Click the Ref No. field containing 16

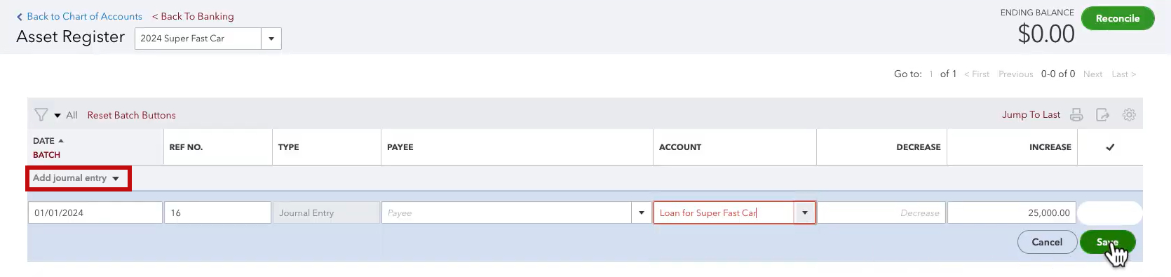click(x=217, y=212)
